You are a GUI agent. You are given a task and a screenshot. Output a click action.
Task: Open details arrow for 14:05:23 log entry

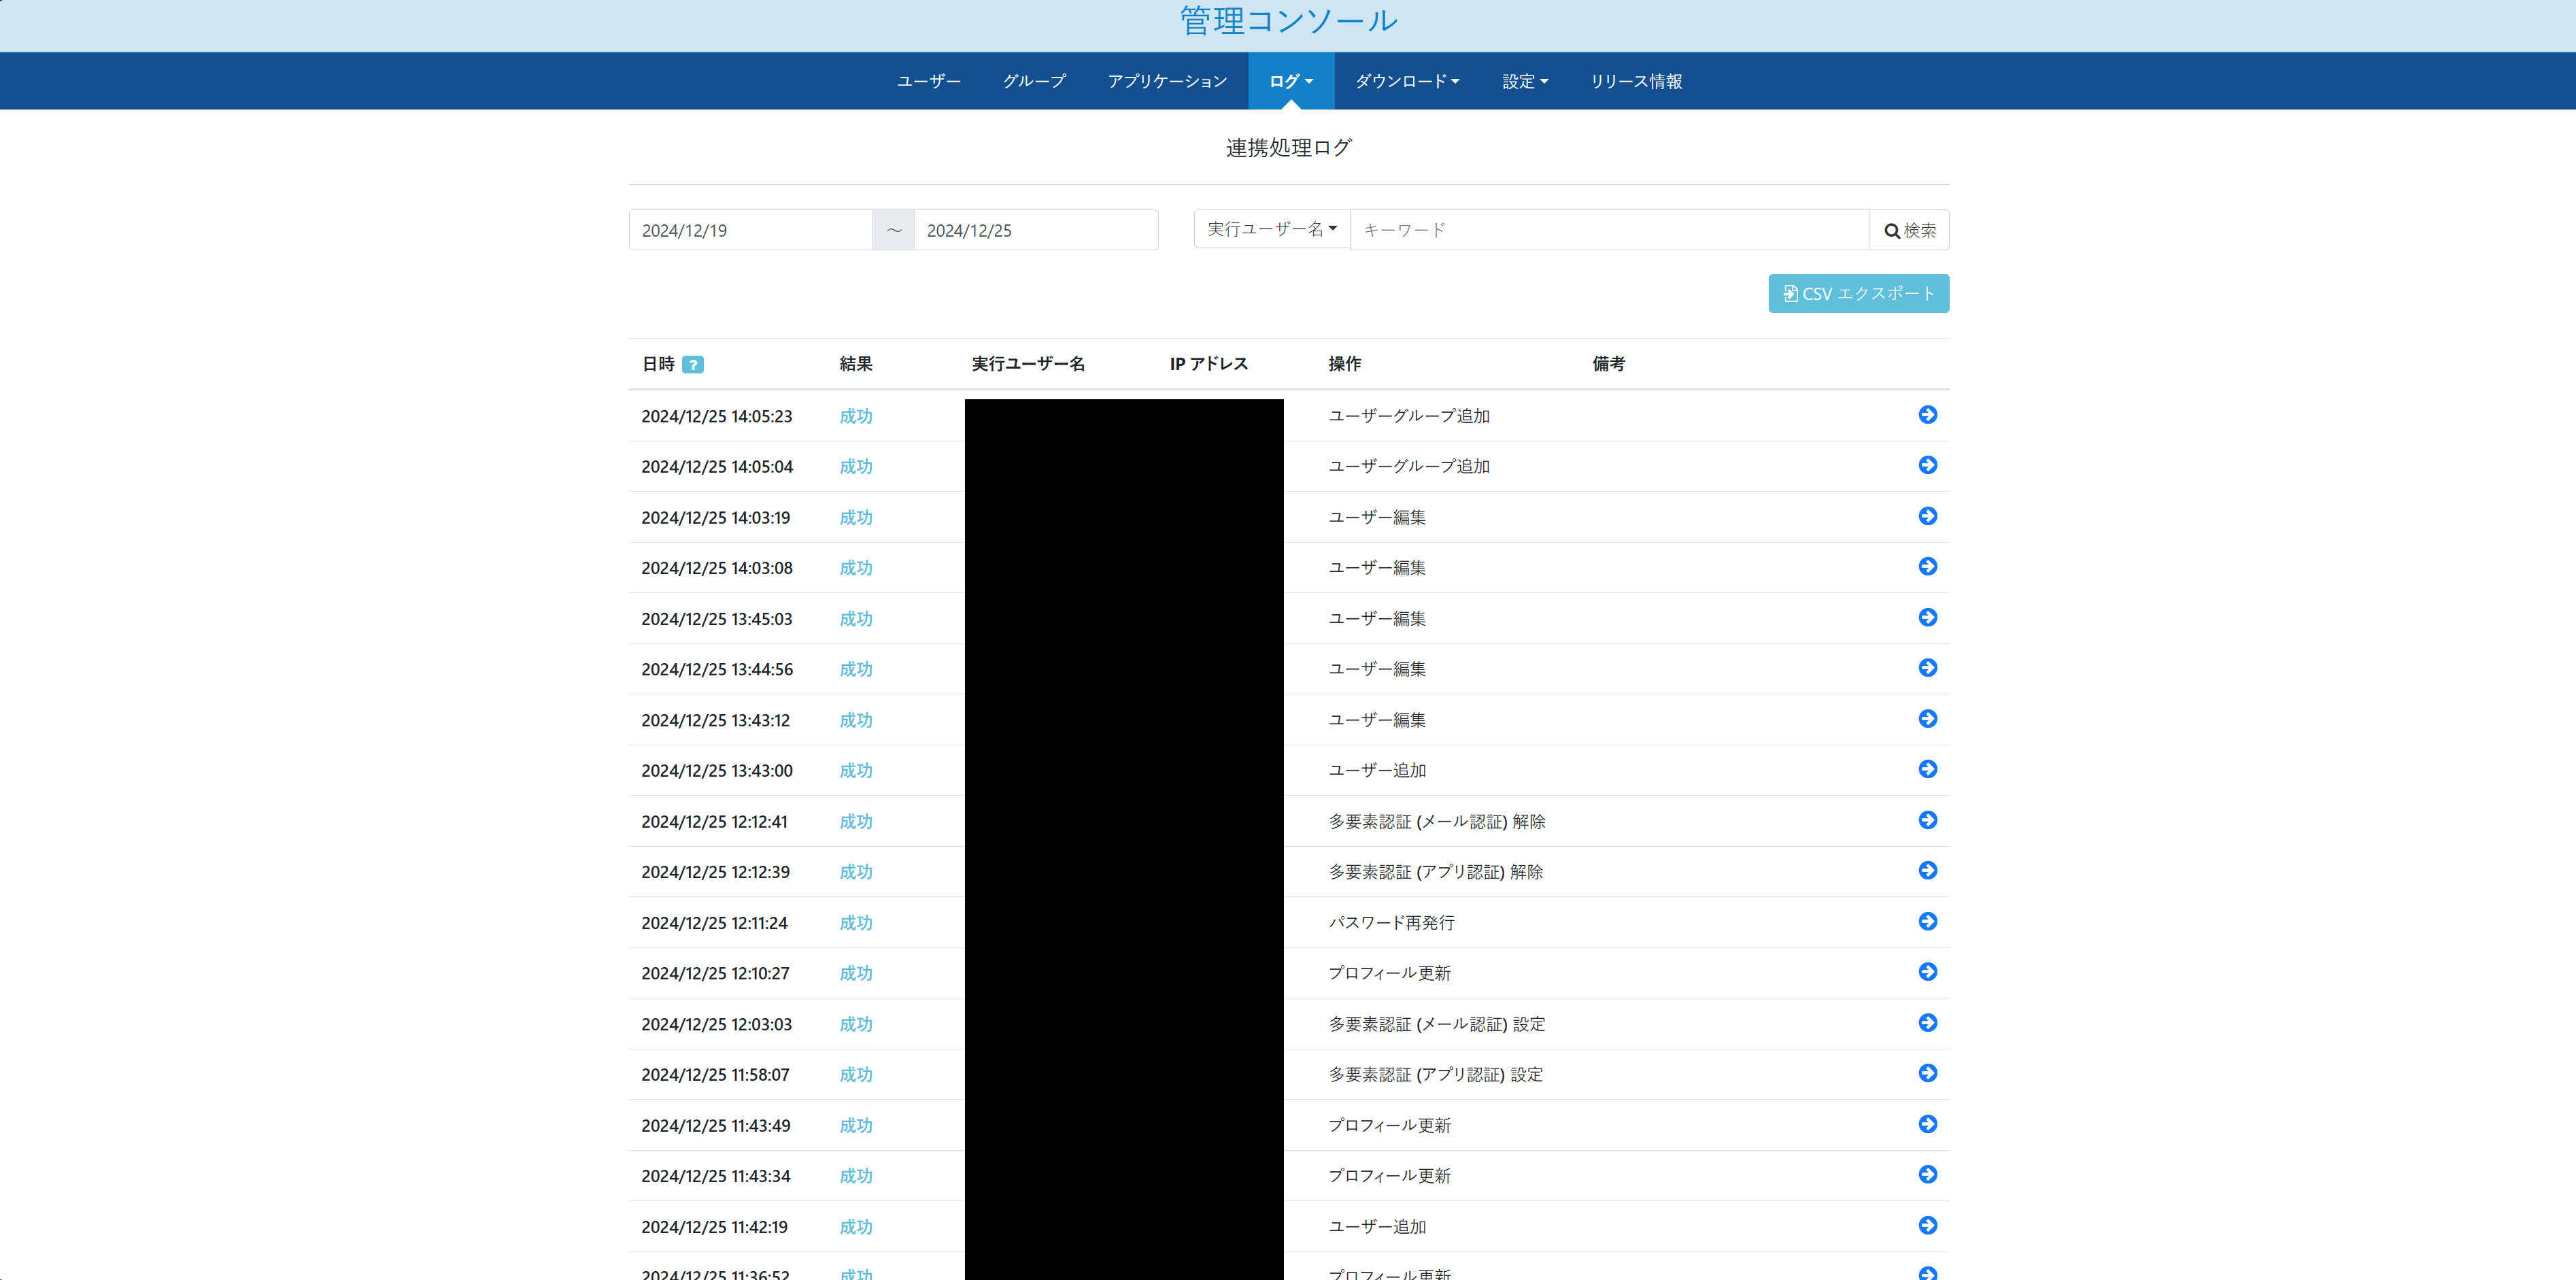pos(1927,415)
